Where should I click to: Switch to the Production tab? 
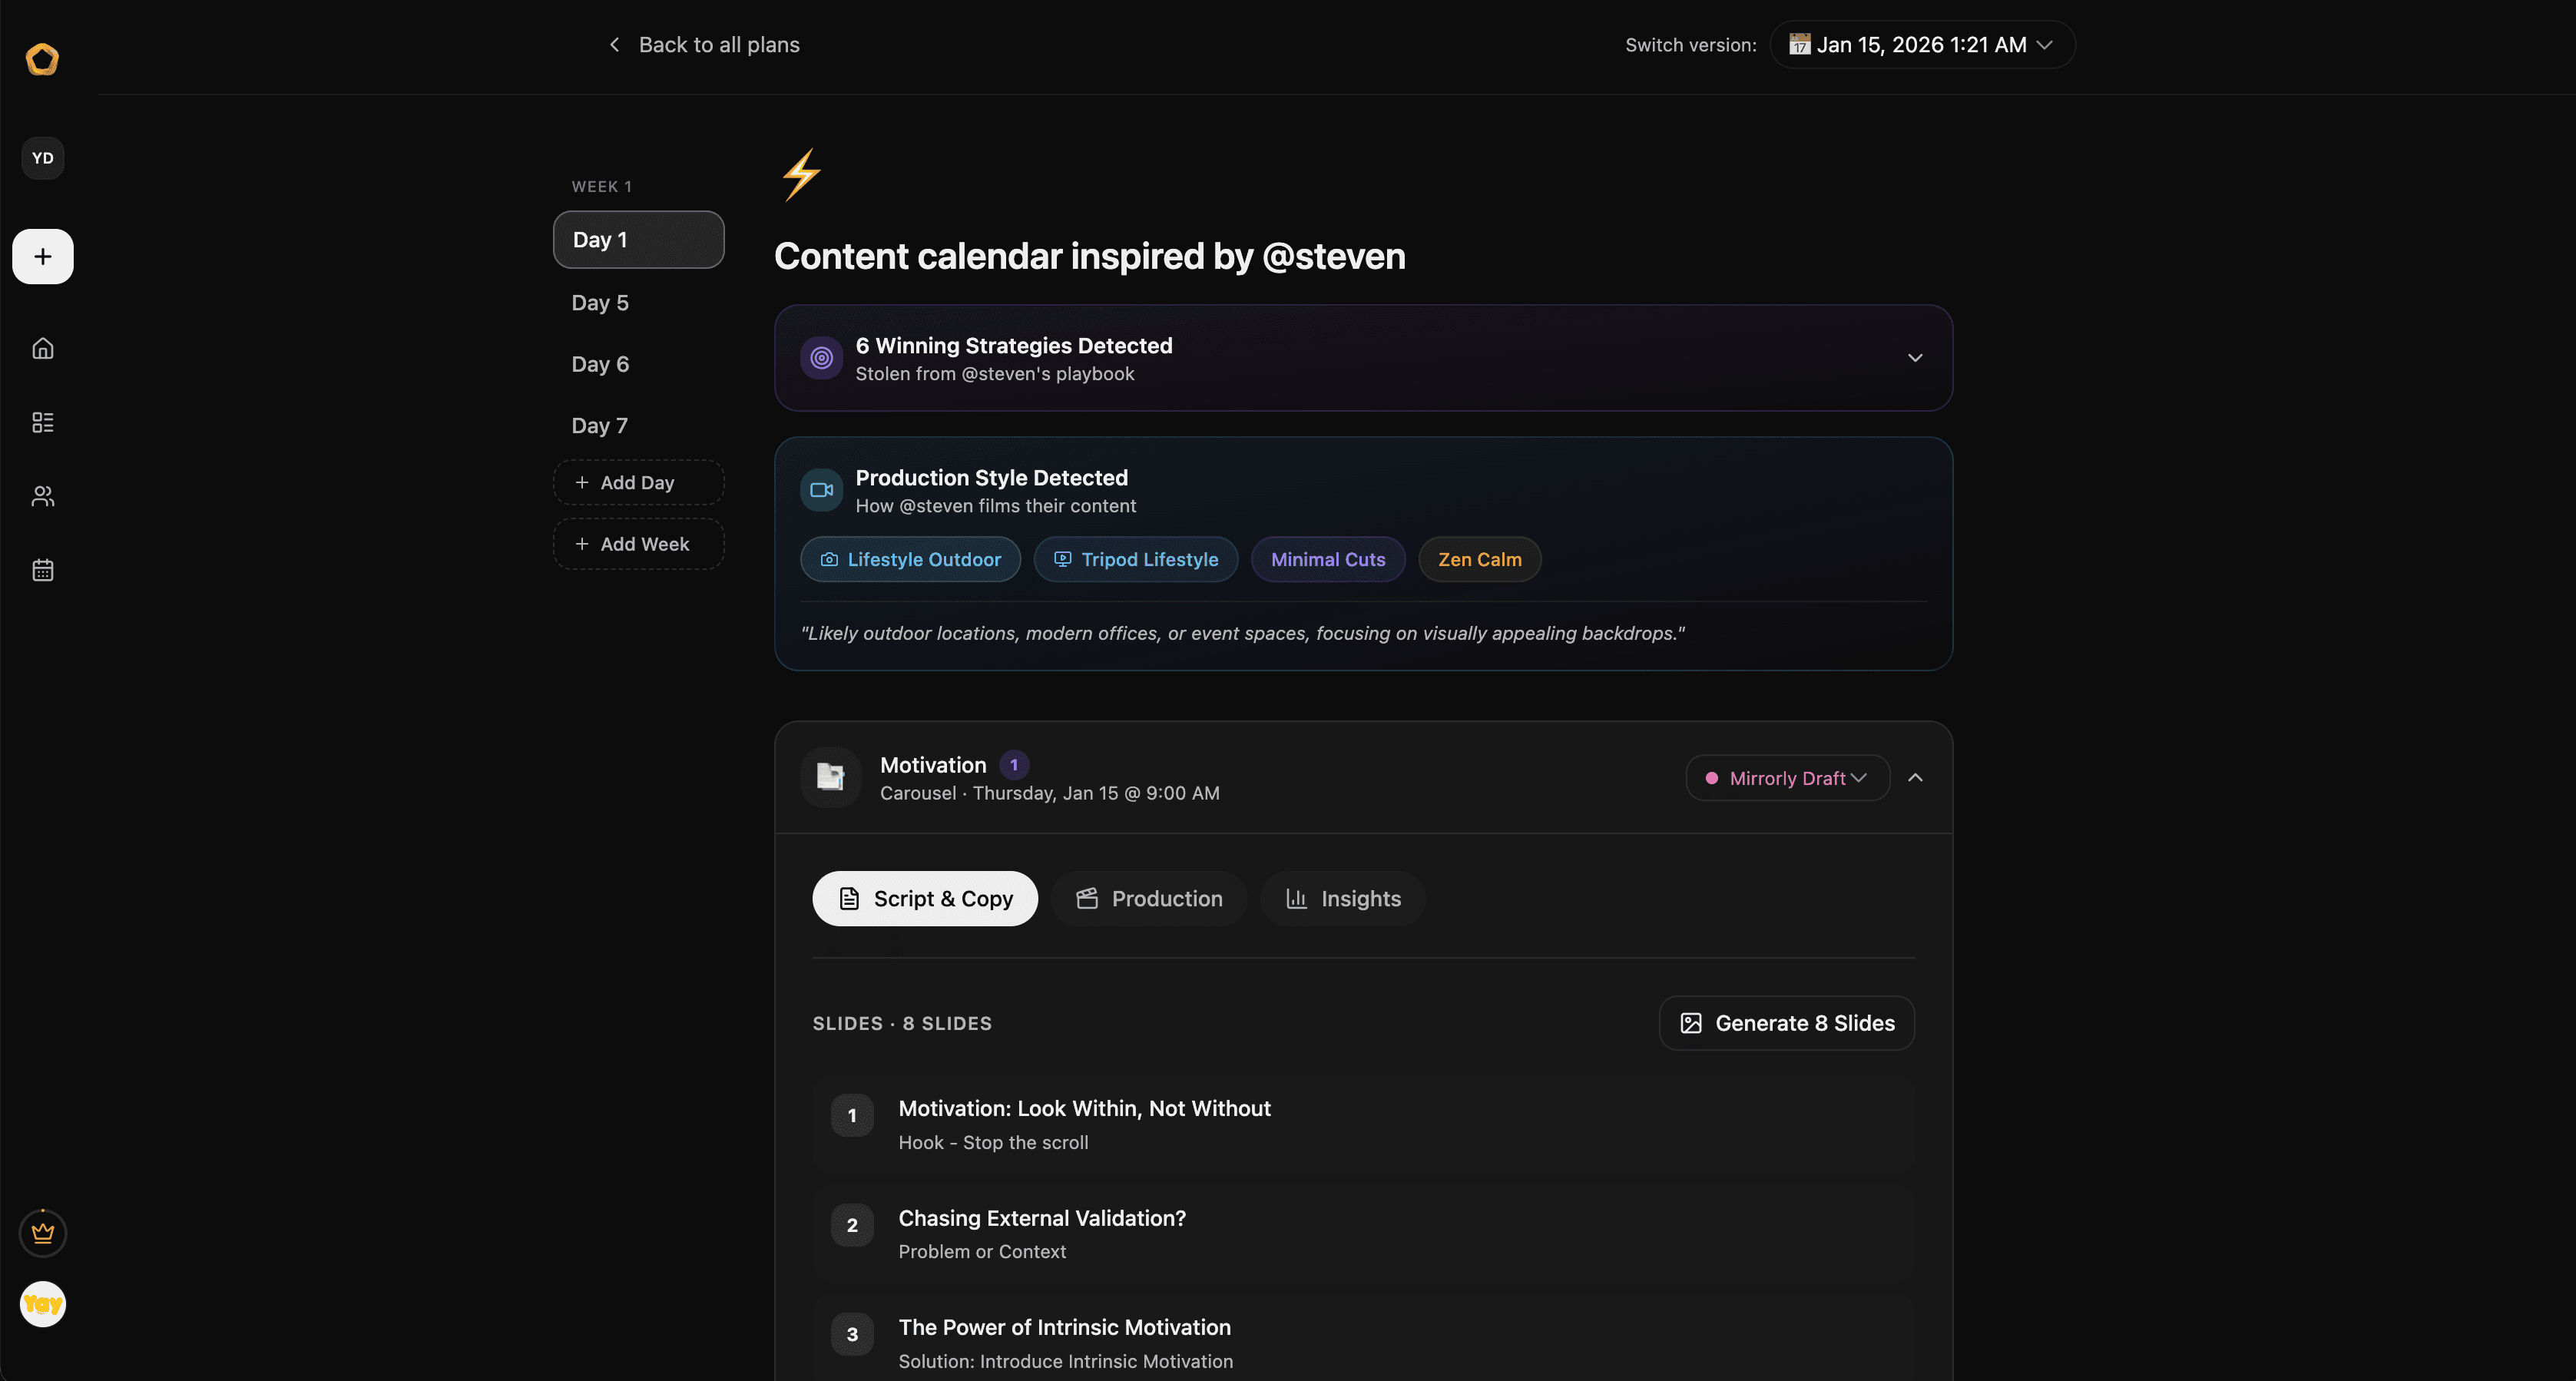tap(1149, 899)
